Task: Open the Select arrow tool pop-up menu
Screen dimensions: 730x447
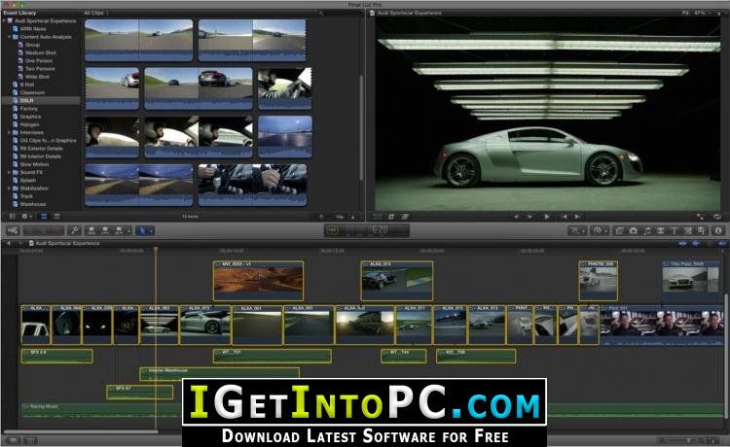Action: coord(145,230)
